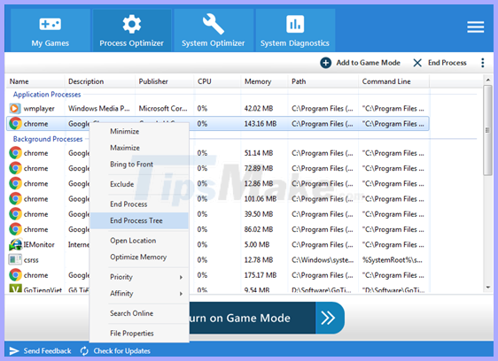Image resolution: width=498 pixels, height=361 pixels.
Task: Click the GoTiengViet process icon
Action: tap(15, 288)
